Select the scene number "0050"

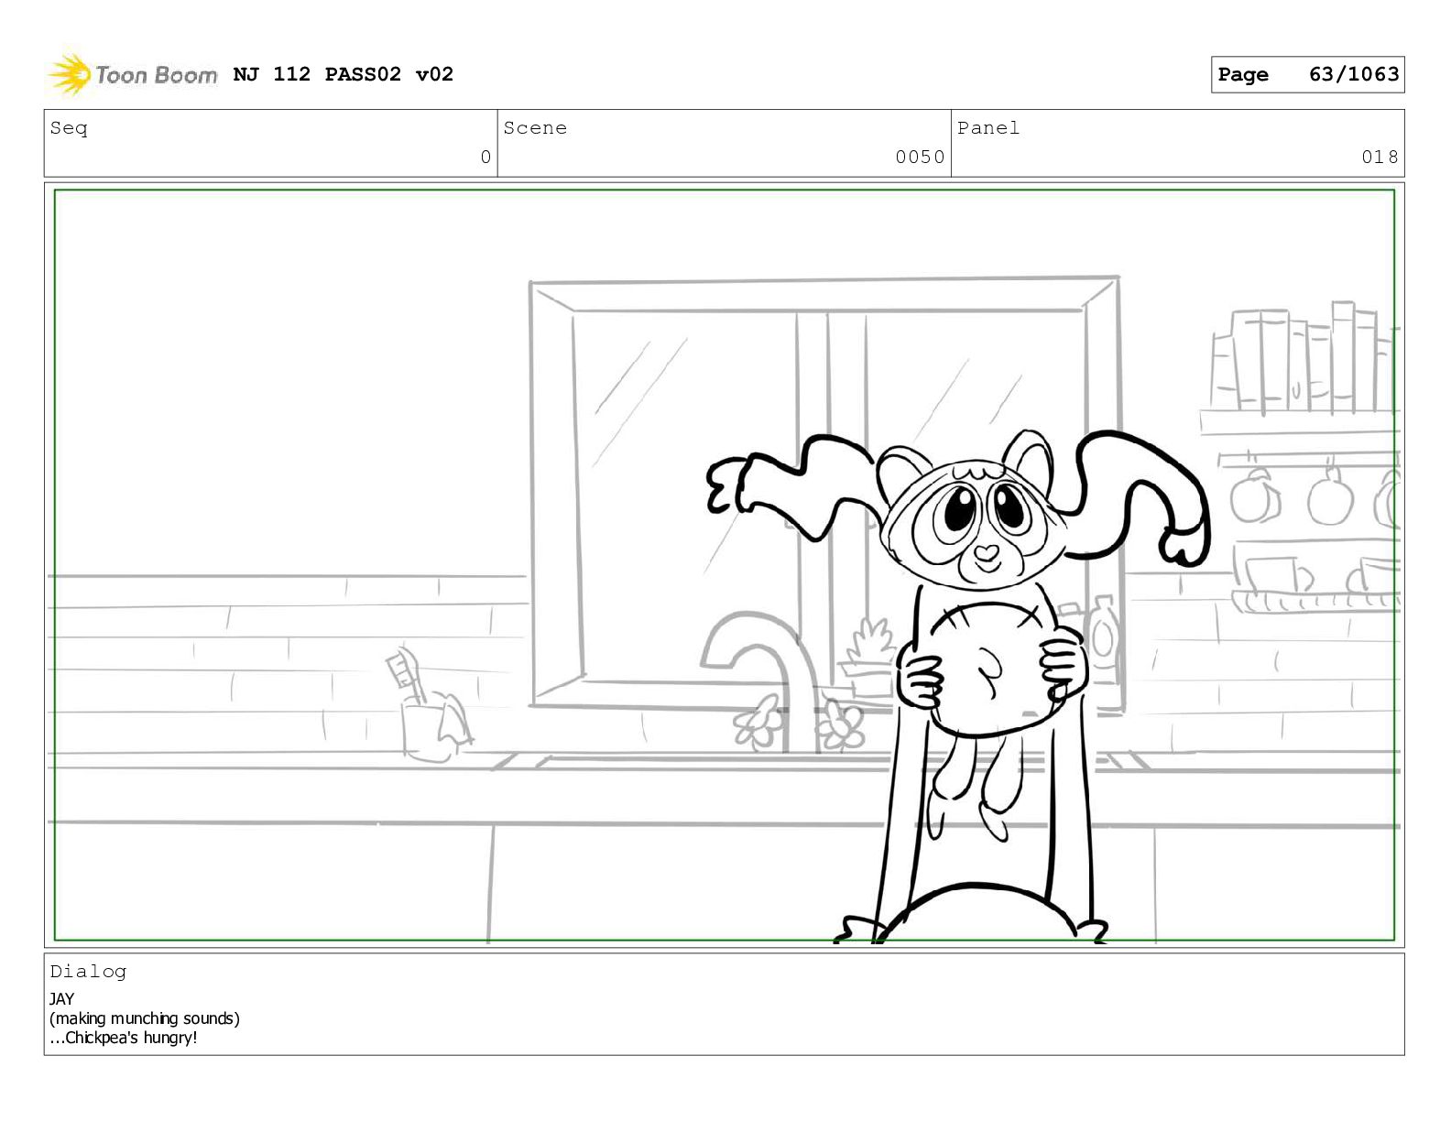tap(920, 157)
